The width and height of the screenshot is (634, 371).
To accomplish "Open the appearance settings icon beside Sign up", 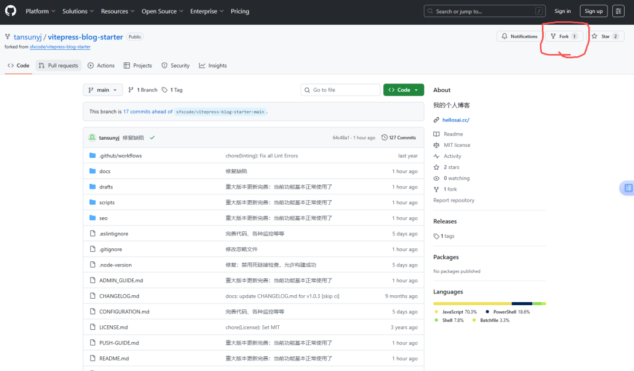I will tap(618, 11).
